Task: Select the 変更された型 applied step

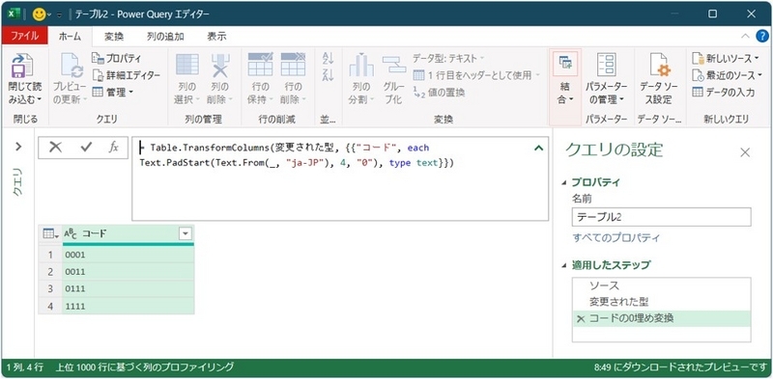Action: pyautogui.click(x=662, y=302)
